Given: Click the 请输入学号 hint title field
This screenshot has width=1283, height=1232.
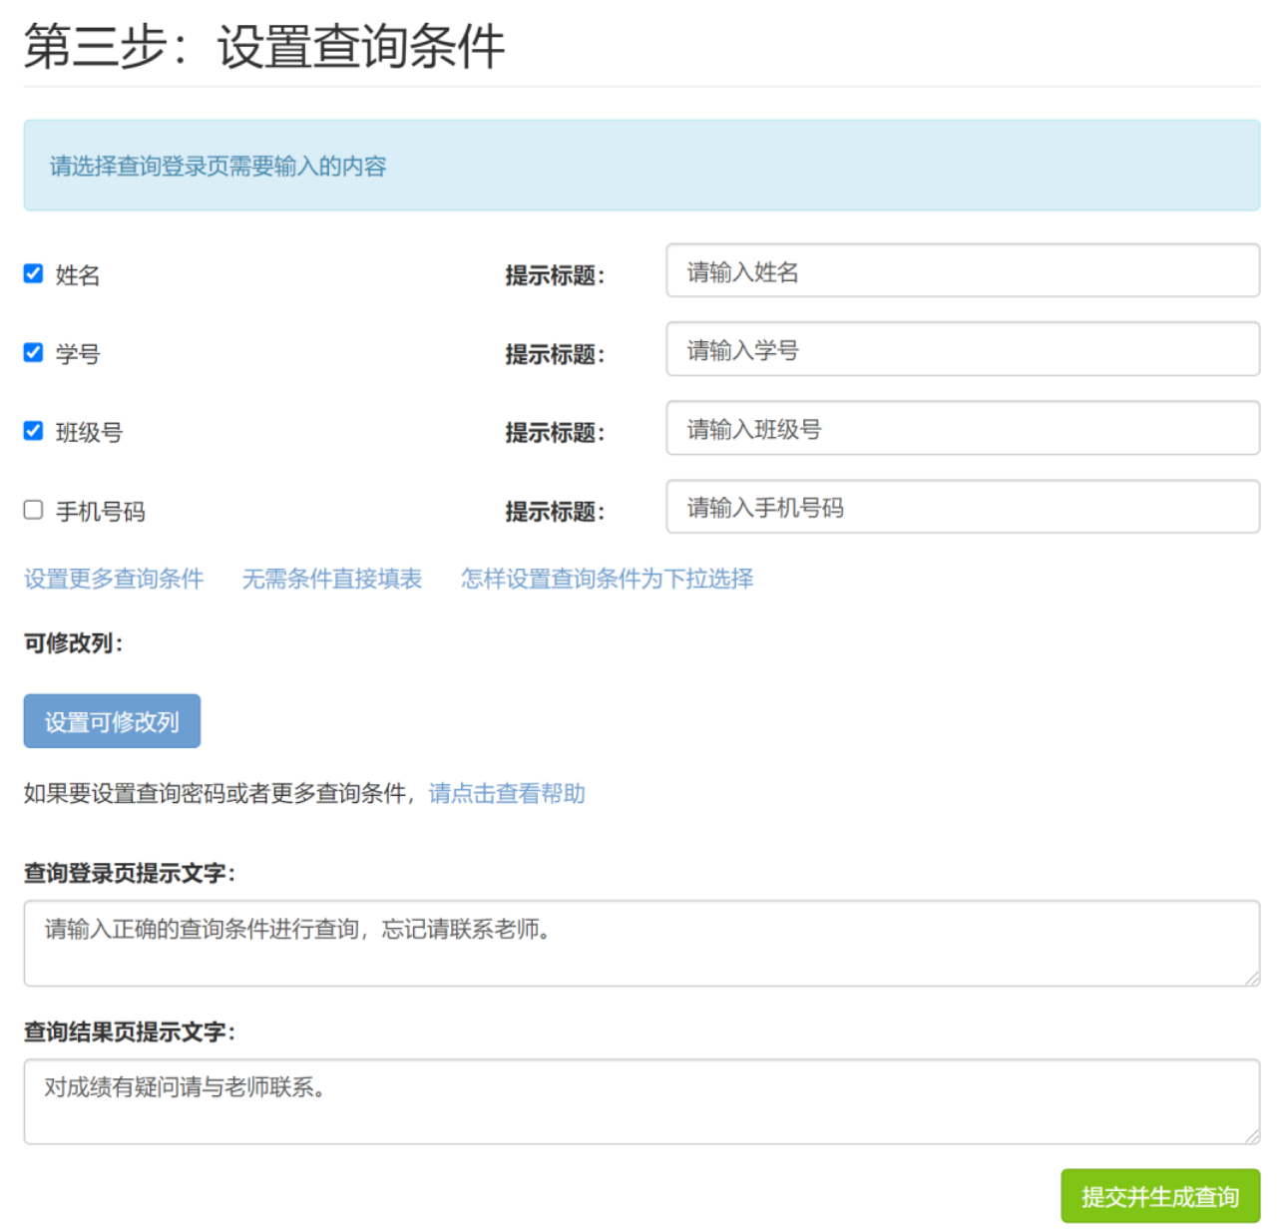Looking at the screenshot, I should pos(963,349).
